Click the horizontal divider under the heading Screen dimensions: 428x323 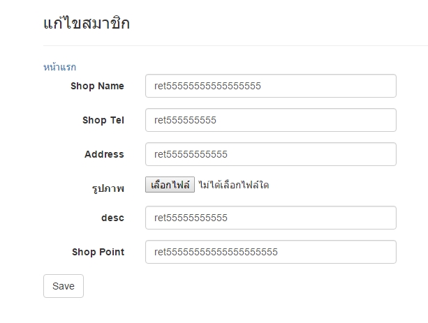(x=235, y=46)
